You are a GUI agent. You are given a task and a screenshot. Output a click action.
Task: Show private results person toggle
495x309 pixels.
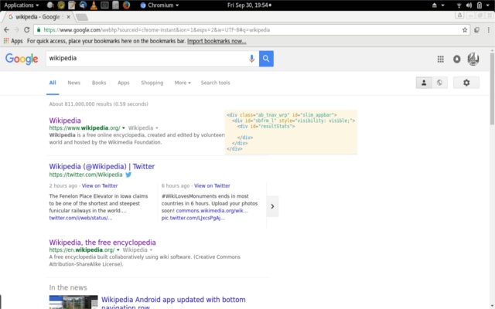(424, 83)
